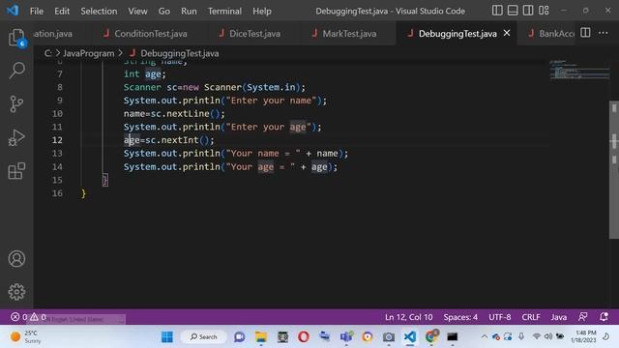This screenshot has height=348, width=619.
Task: Open the File menu
Action: click(37, 11)
